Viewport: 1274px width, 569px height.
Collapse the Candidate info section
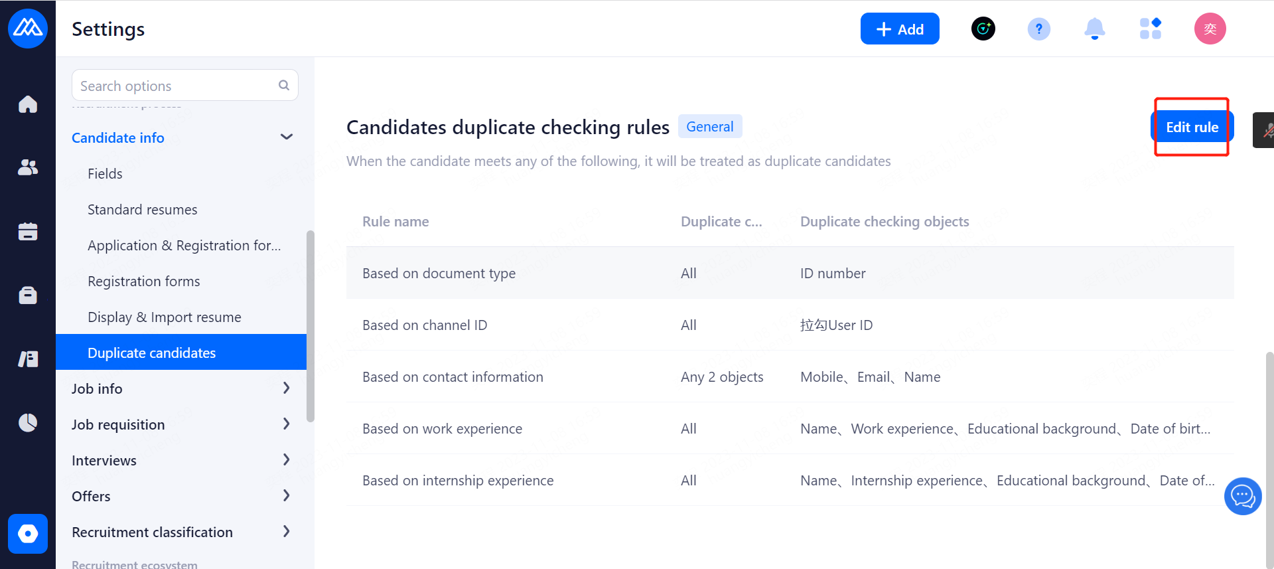coord(286,137)
